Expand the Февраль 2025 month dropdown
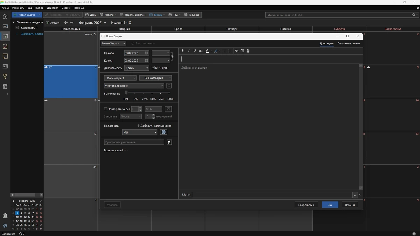 pyautogui.click(x=105, y=23)
